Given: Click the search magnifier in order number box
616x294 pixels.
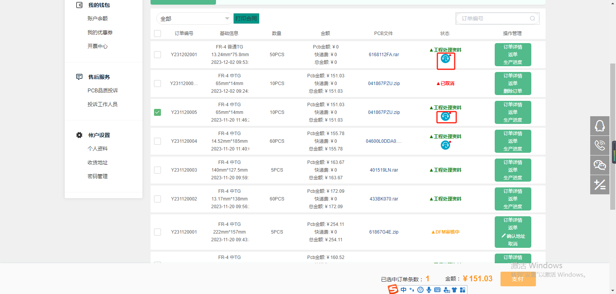Looking at the screenshot, I should (532, 18).
